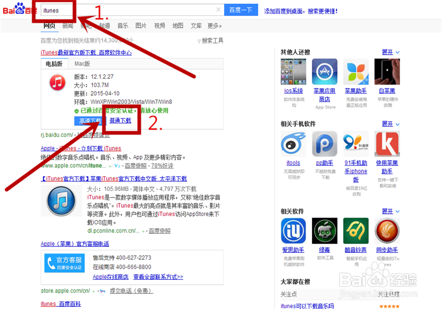Switch to the 知道 tab
The width and height of the screenshot is (442, 309).
[104, 26]
